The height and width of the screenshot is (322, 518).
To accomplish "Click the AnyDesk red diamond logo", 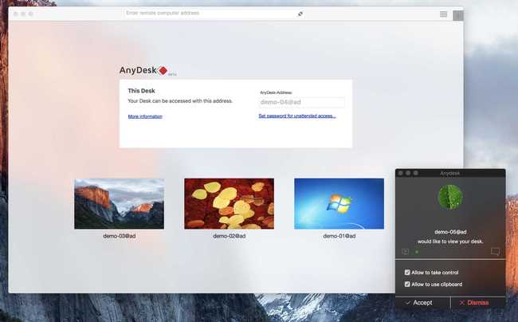I will [163, 70].
